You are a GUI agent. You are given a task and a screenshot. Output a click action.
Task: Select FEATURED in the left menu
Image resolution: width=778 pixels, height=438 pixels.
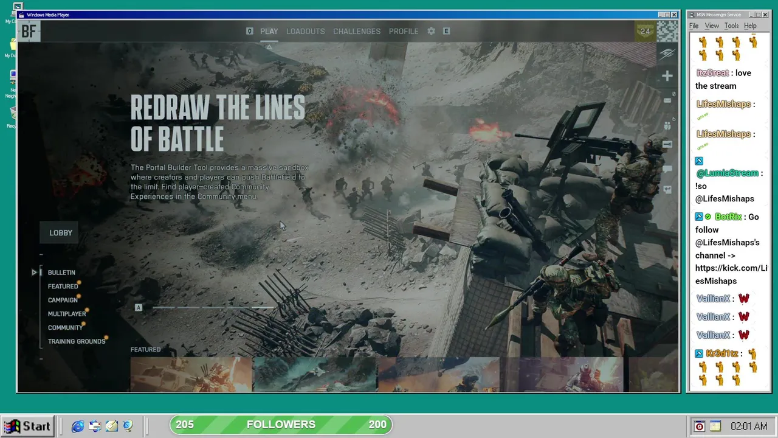(x=63, y=287)
